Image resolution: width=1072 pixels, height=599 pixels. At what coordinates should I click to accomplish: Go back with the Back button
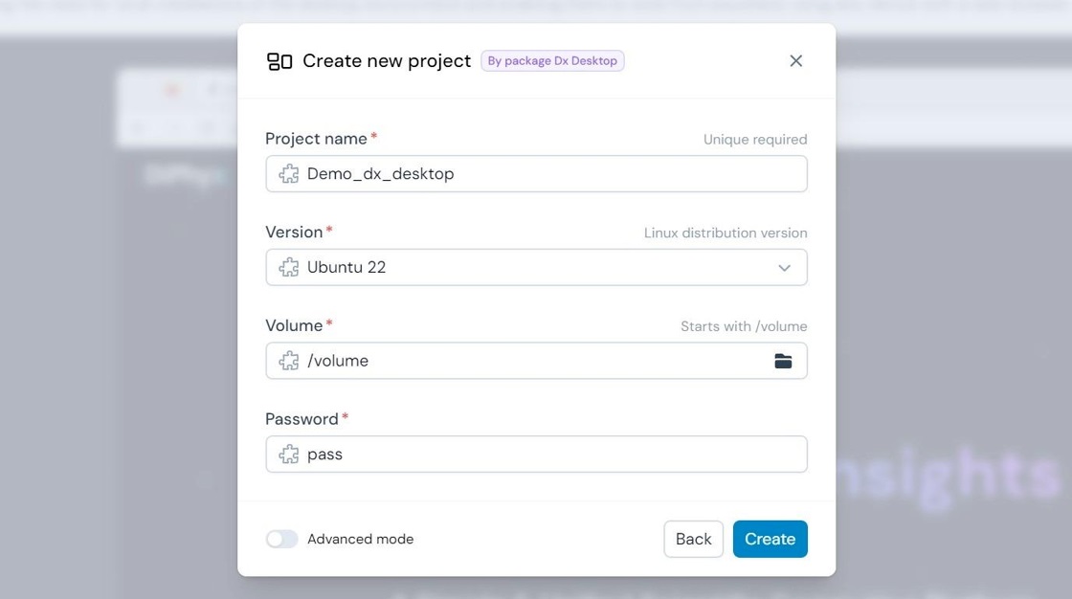(693, 539)
